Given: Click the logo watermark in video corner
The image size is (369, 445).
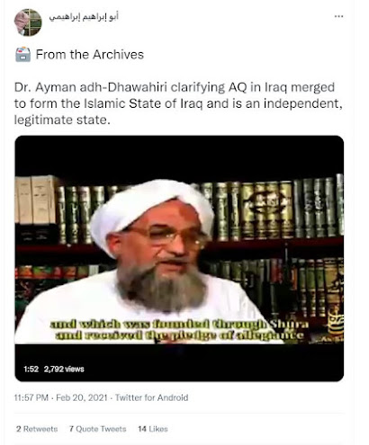Looking at the screenshot, I should (x=336, y=326).
